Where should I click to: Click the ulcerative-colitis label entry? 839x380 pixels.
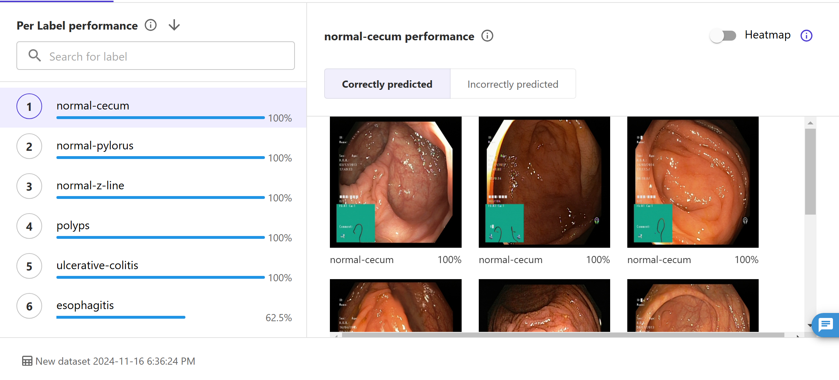(x=154, y=267)
